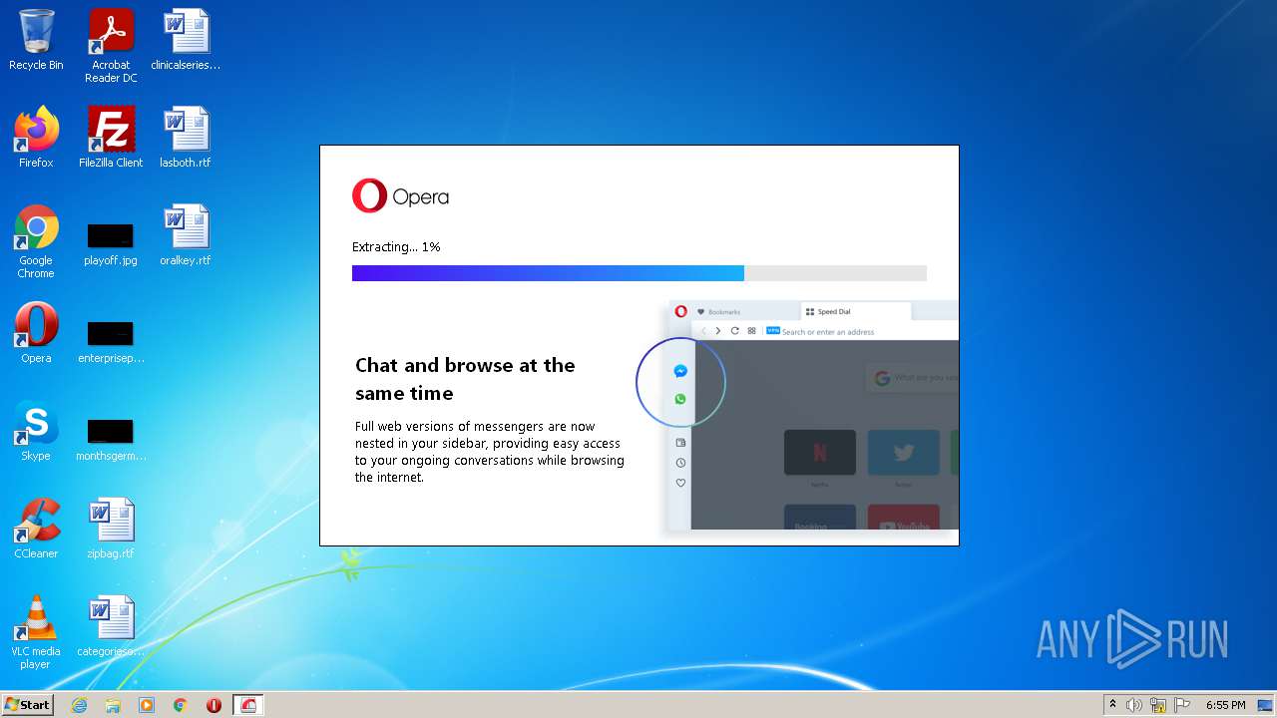This screenshot has width=1277, height=718.
Task: Click the Netflix speed dial tile
Action: coord(820,453)
